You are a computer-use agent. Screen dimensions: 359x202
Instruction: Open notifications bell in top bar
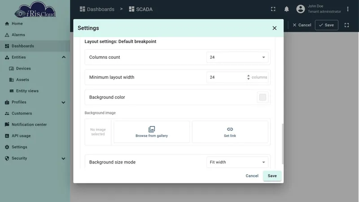click(x=286, y=9)
